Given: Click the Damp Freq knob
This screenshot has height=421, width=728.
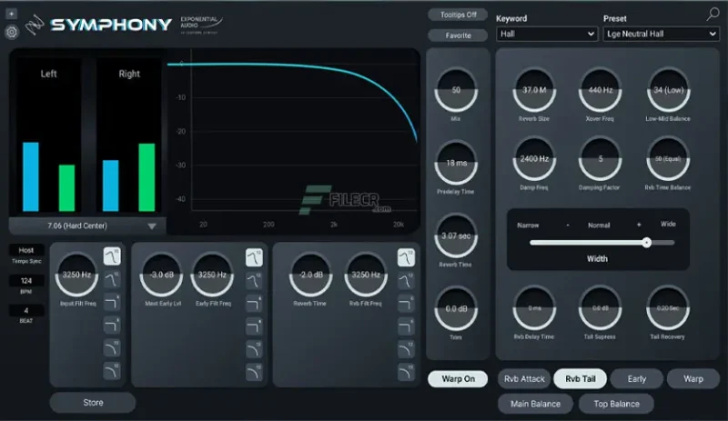Looking at the screenshot, I should tap(534, 159).
